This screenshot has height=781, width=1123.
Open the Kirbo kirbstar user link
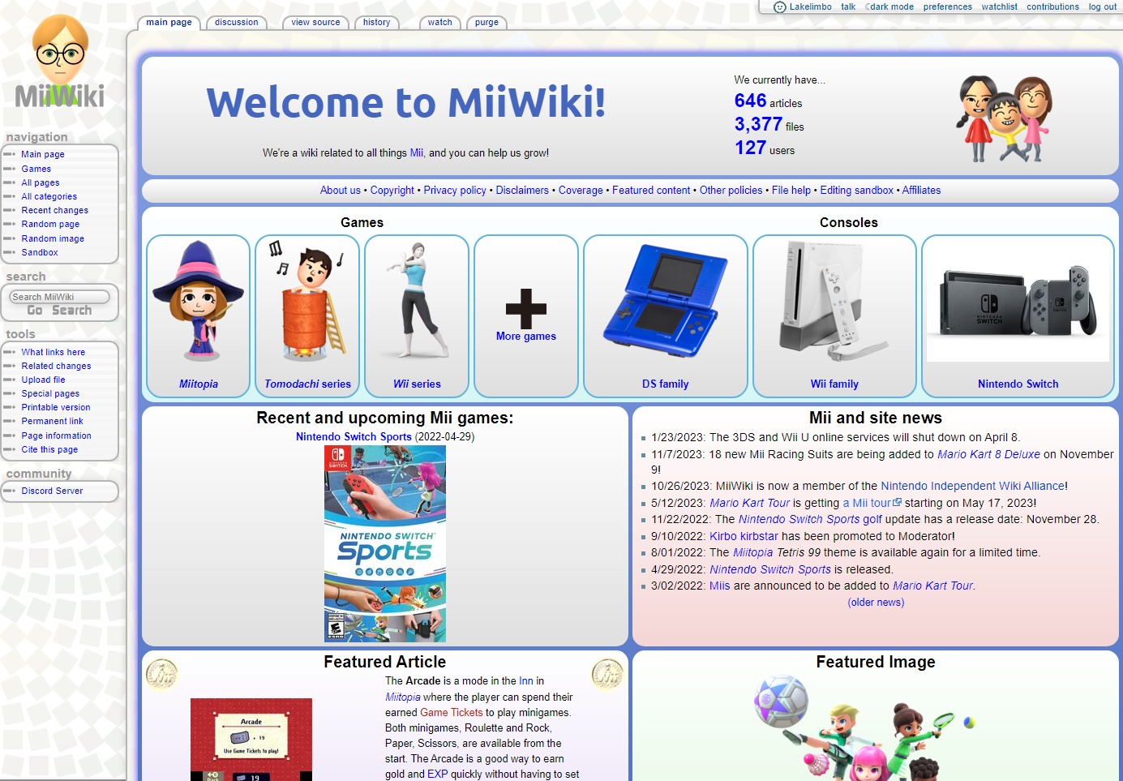744,536
